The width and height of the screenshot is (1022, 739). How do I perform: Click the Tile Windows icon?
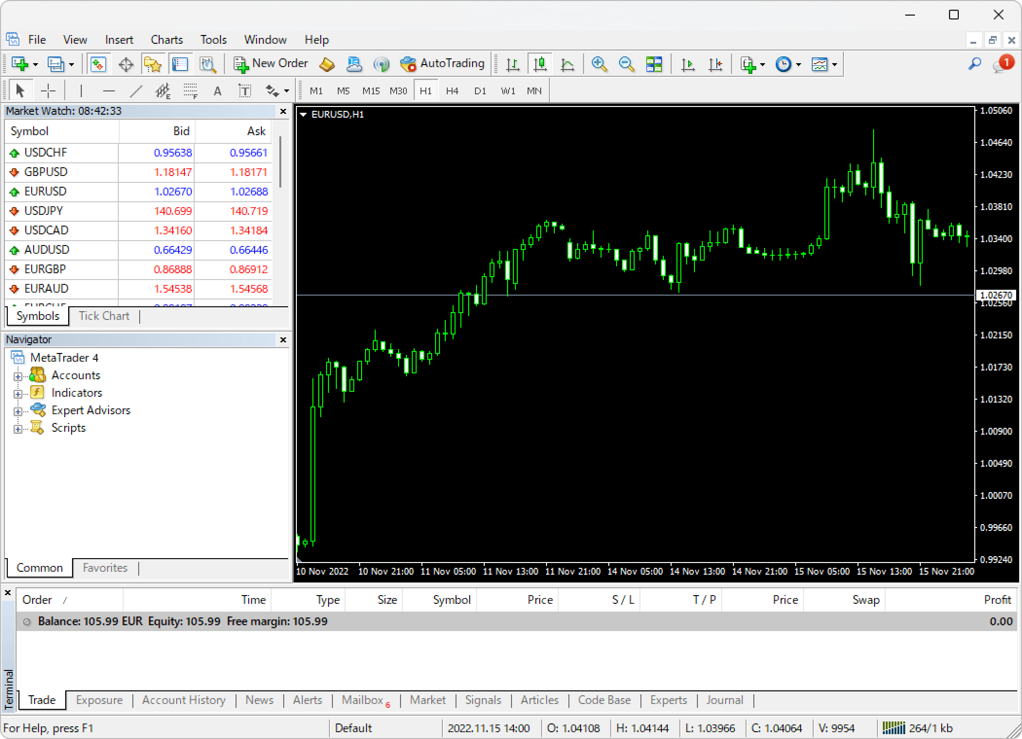click(654, 64)
